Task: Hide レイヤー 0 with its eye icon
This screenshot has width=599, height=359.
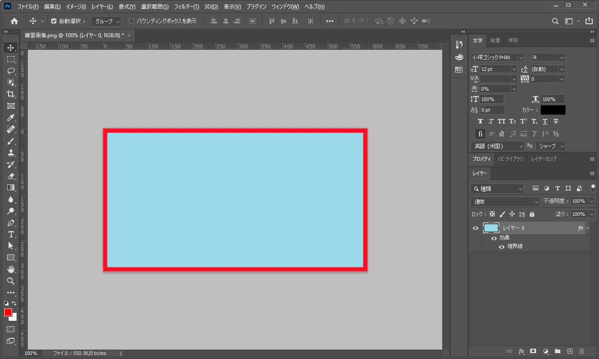Action: coord(475,228)
